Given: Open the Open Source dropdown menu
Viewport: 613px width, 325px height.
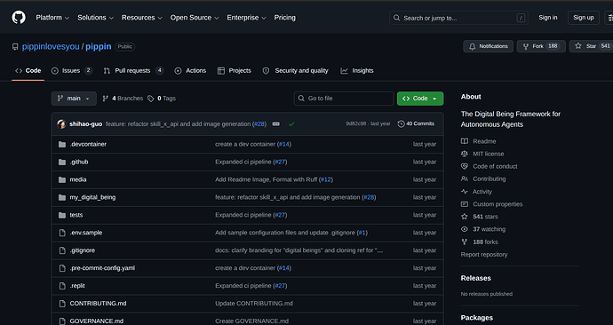Looking at the screenshot, I should click(195, 18).
